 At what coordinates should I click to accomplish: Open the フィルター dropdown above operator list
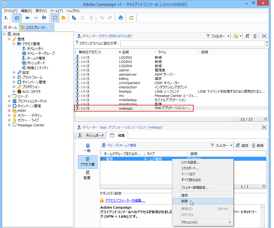[218, 36]
